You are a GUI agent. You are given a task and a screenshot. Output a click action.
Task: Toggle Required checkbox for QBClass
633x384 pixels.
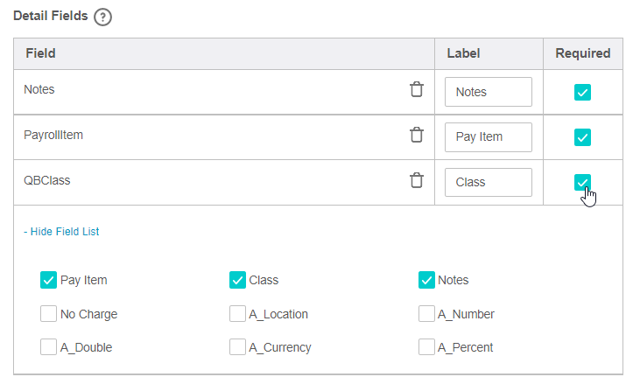point(582,183)
